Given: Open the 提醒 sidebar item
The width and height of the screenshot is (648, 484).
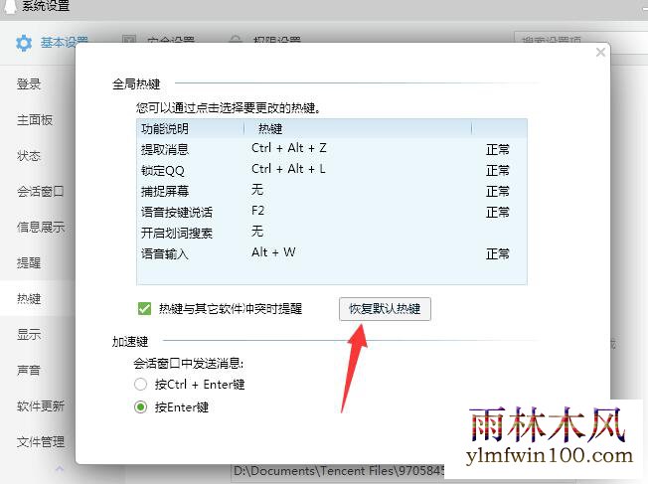Looking at the screenshot, I should [29, 263].
